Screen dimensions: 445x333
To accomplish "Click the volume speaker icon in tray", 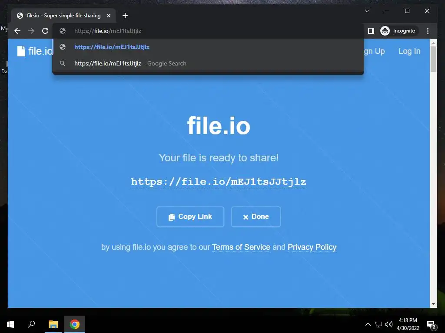I will pos(389,324).
